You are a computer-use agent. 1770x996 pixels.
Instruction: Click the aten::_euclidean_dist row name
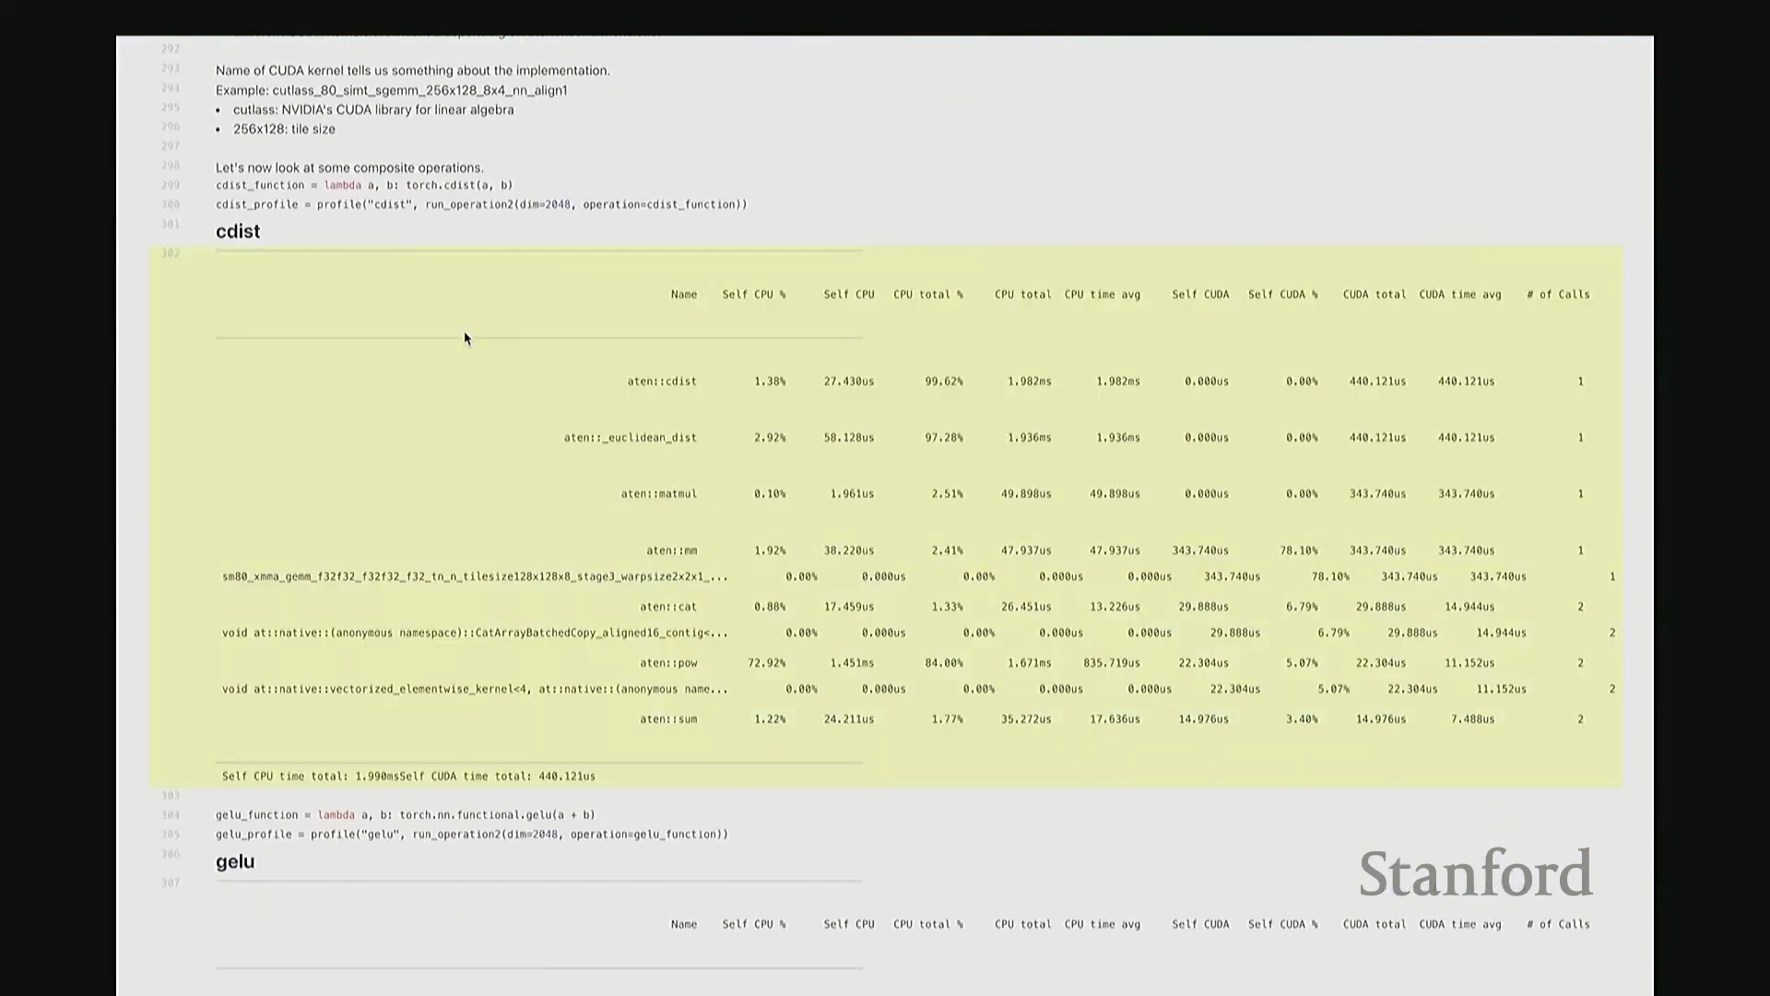click(x=630, y=437)
